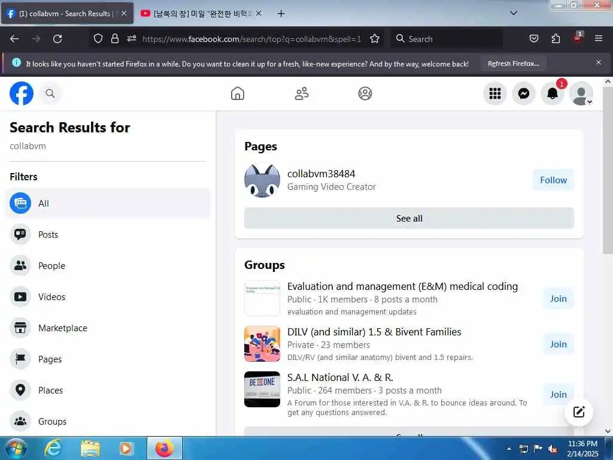Close the YouTube tab
The width and height of the screenshot is (613, 460).
click(x=258, y=14)
